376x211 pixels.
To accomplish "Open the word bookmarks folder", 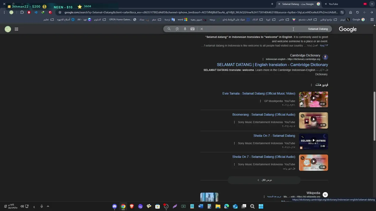I will pos(182,20).
